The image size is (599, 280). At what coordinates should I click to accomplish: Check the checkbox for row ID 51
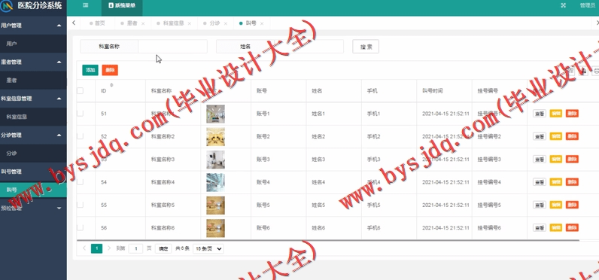pyautogui.click(x=80, y=114)
